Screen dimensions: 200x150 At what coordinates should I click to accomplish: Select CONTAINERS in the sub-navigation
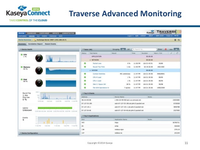click(22, 36)
